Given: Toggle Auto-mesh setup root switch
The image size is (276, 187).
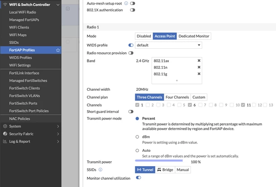Looking at the screenshot, I should [x=133, y=3].
